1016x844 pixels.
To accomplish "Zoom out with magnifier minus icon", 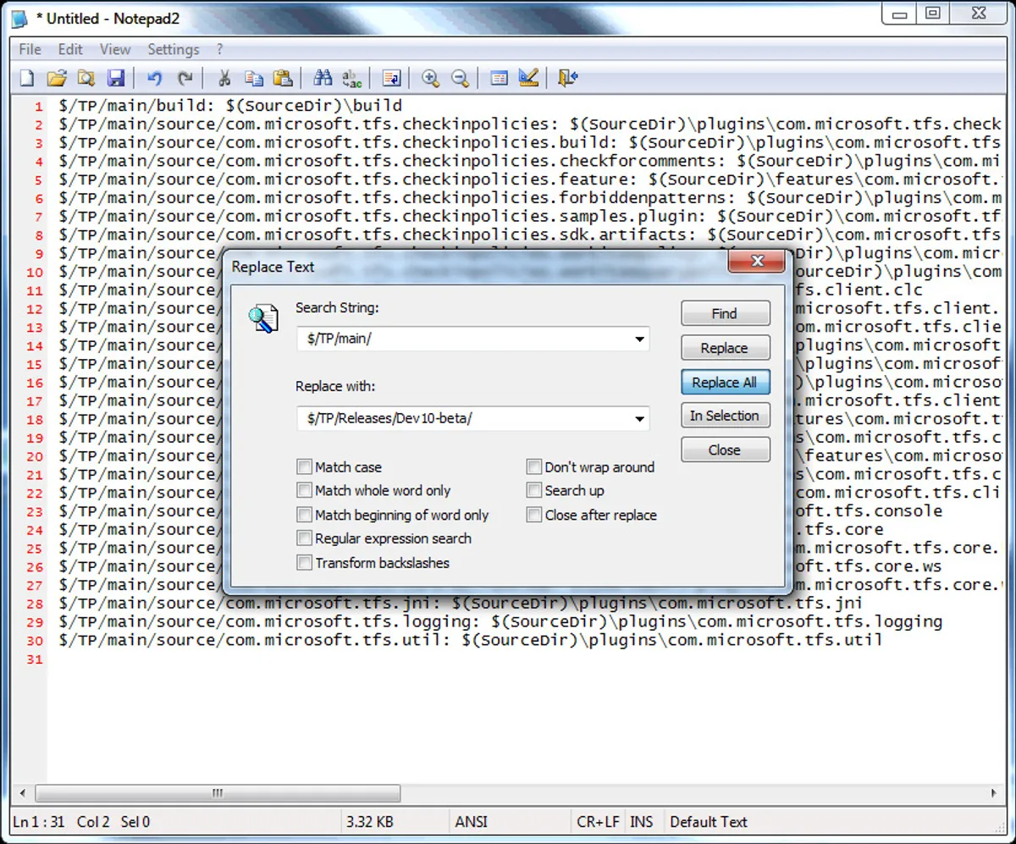I will [460, 79].
